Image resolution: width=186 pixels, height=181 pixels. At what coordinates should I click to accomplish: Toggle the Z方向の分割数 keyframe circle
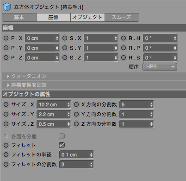coord(76,124)
